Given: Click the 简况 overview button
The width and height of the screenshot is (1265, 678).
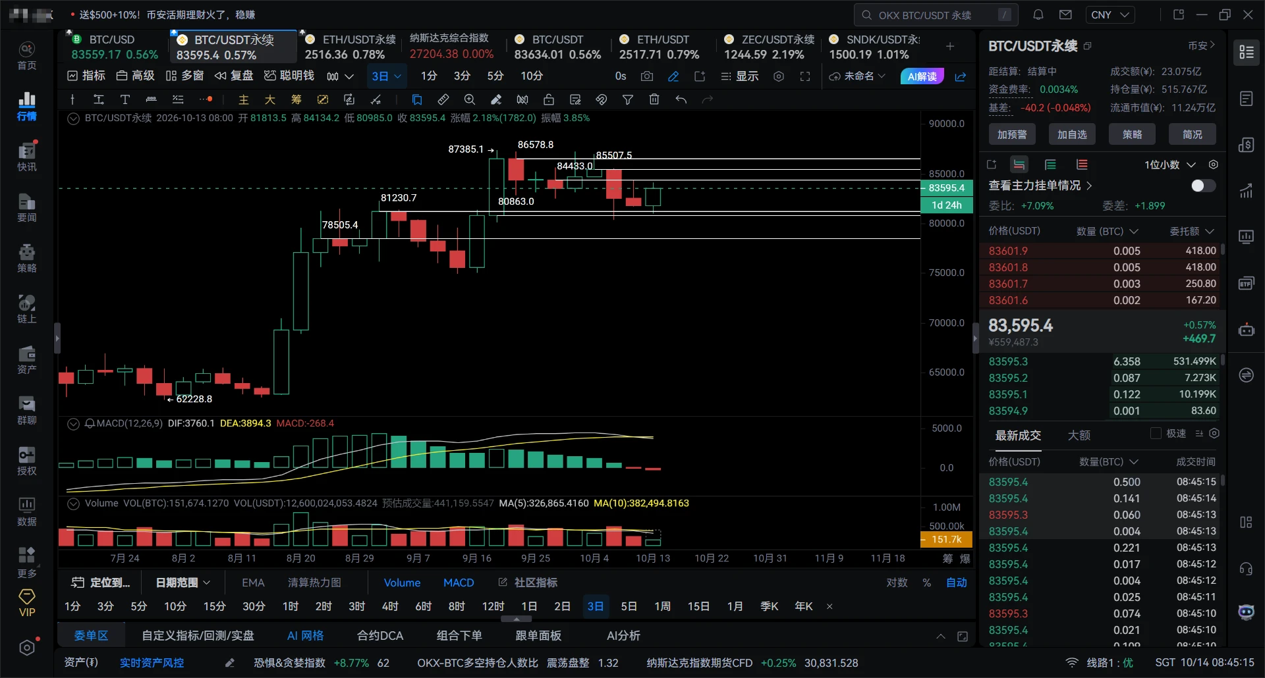Looking at the screenshot, I should 1193,134.
